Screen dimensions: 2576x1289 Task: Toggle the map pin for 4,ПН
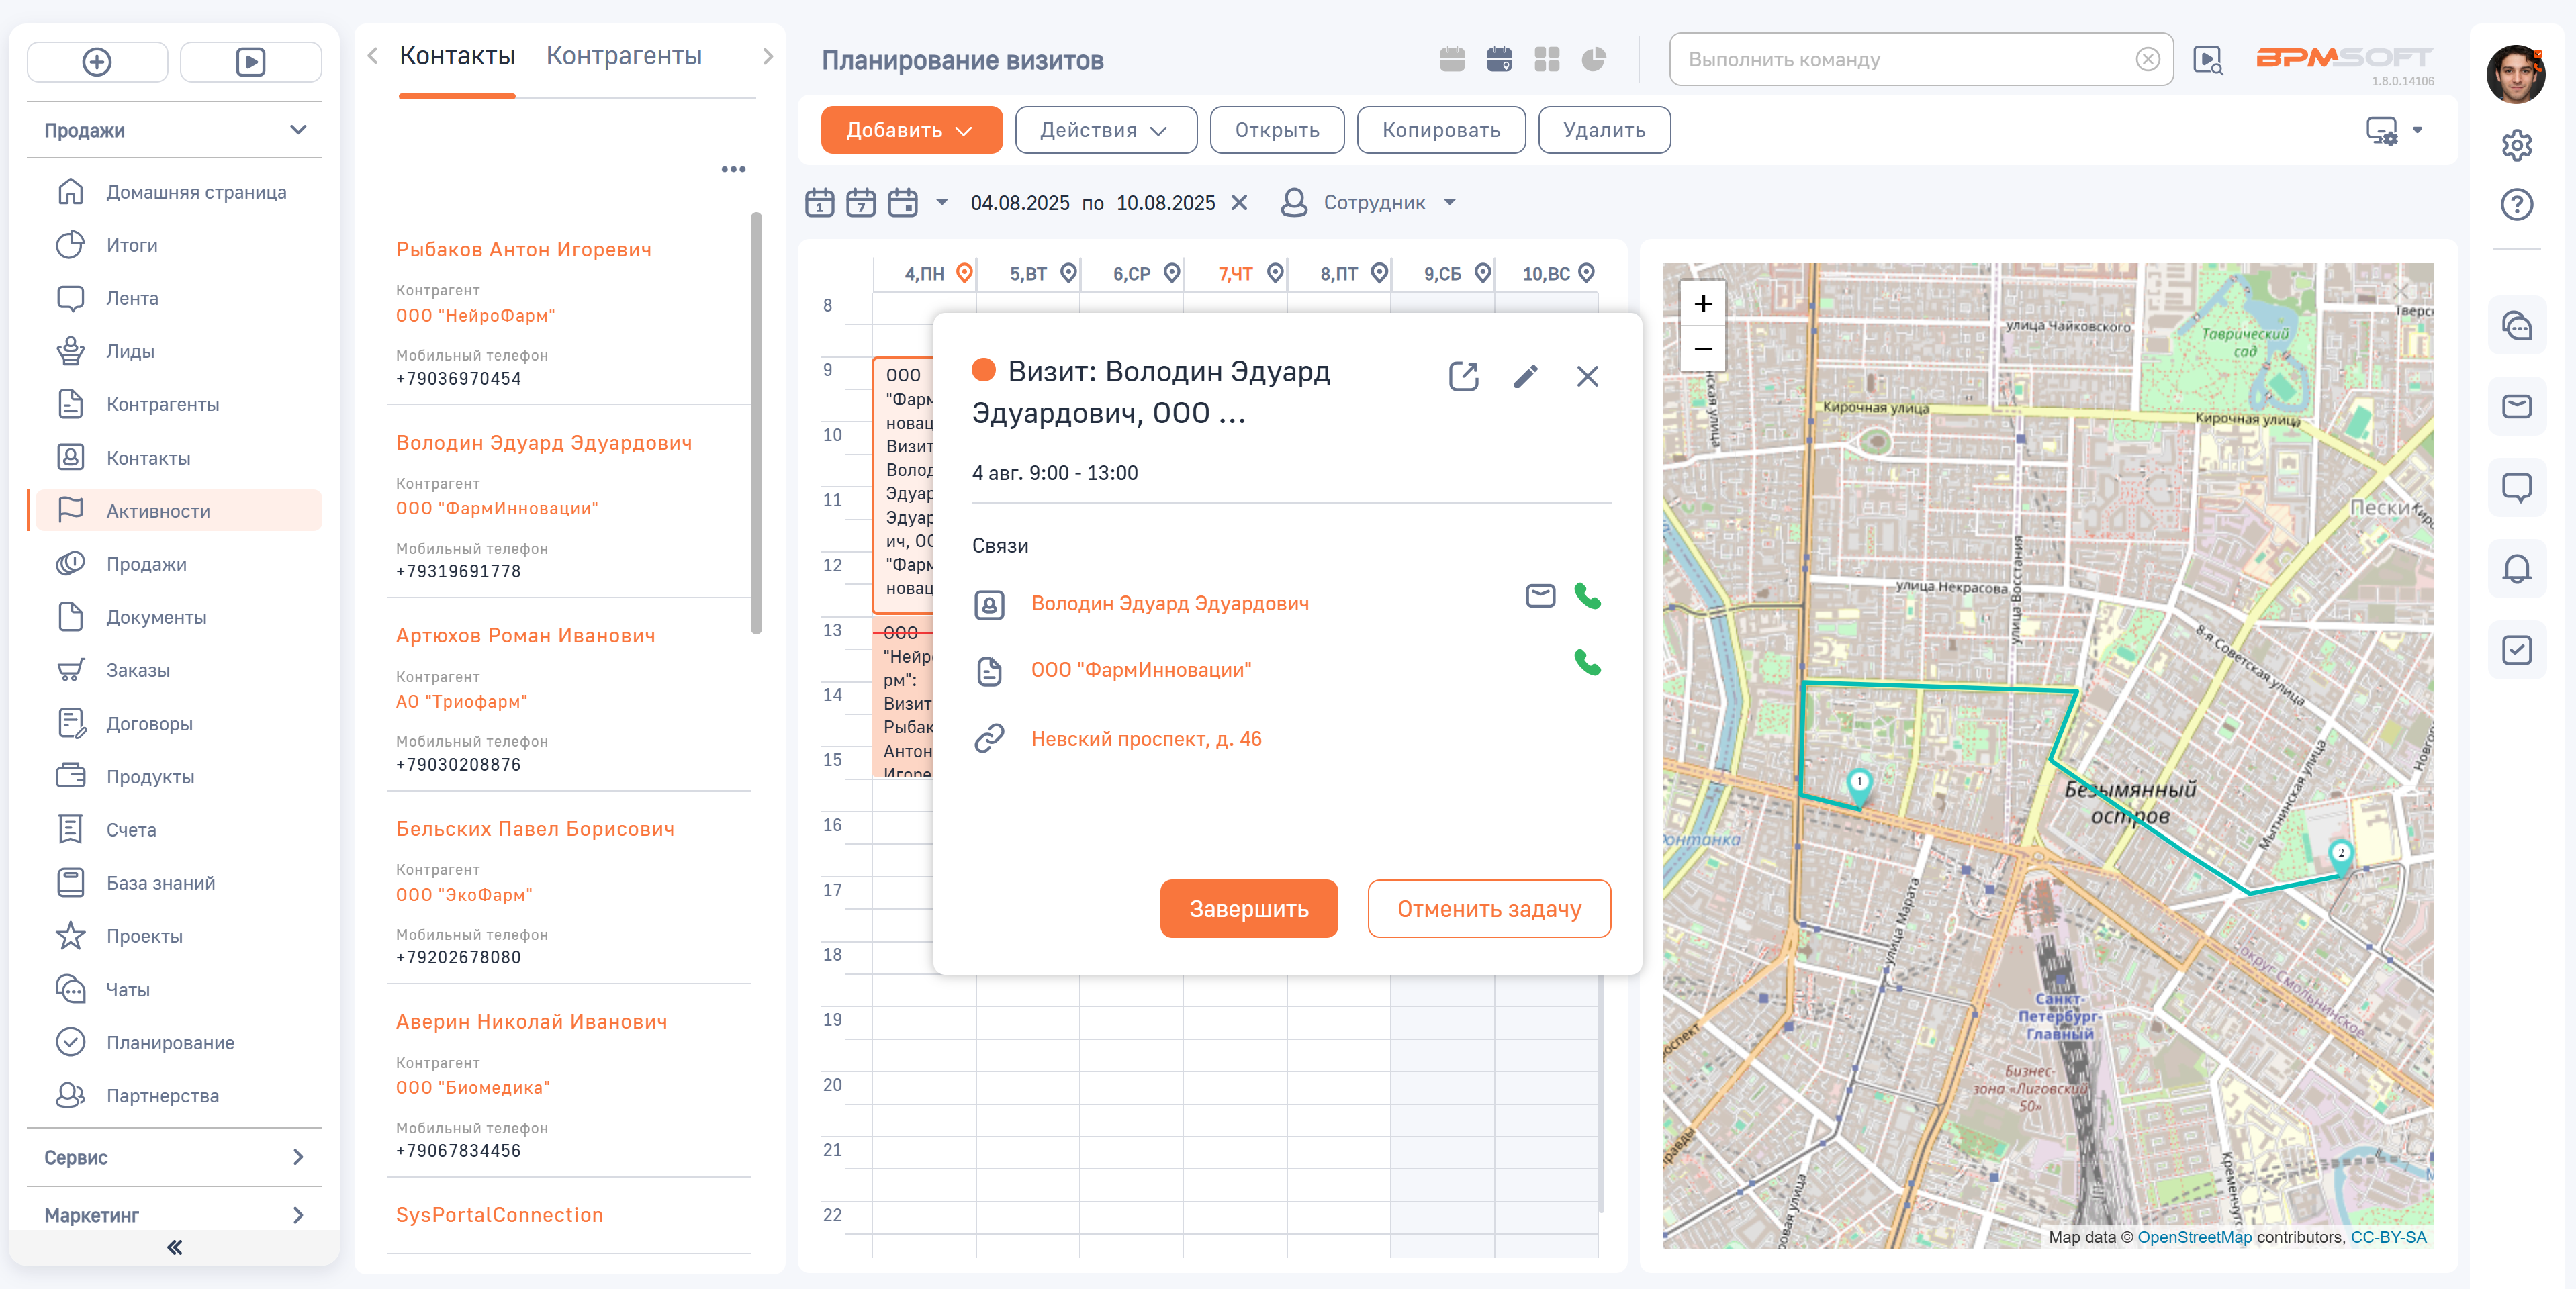tap(964, 273)
